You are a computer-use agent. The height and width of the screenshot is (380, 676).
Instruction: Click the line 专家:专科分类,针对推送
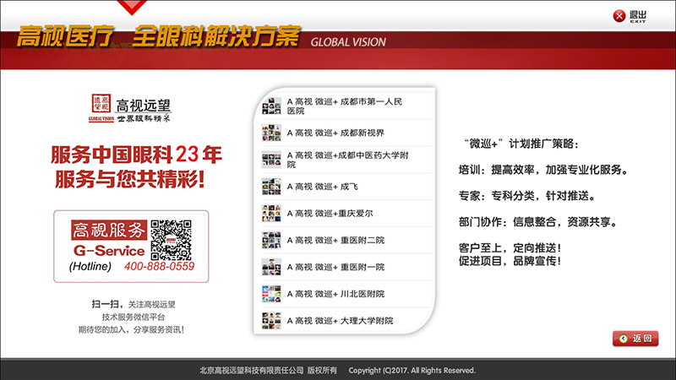tap(528, 196)
